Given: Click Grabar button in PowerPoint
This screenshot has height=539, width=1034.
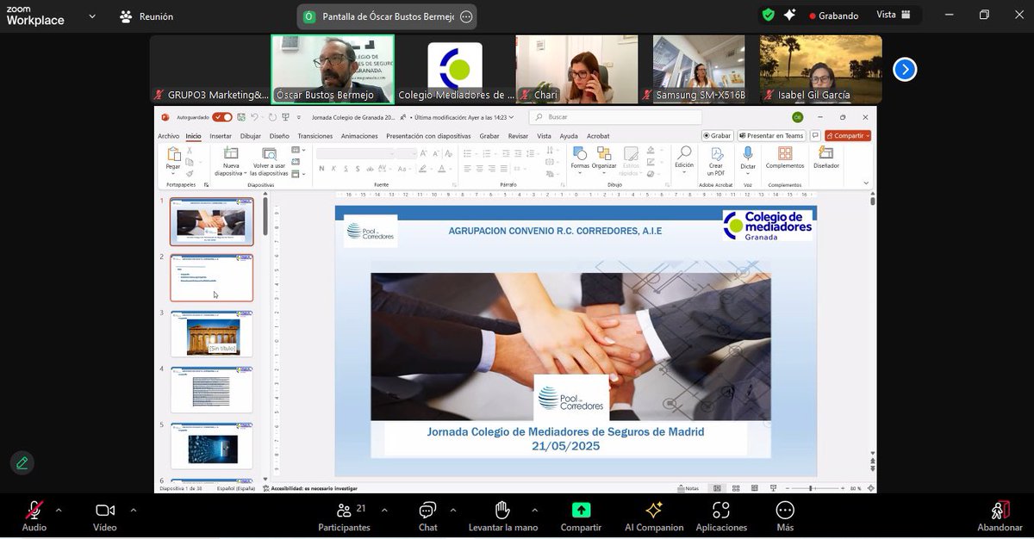Looking at the screenshot, I should (x=717, y=135).
